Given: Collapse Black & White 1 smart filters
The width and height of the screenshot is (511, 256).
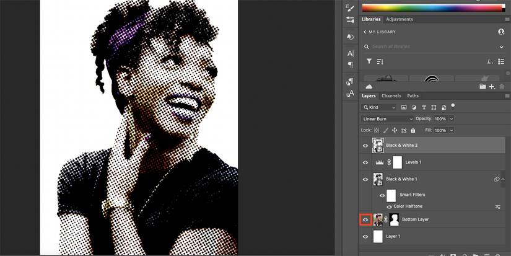Looking at the screenshot, I should (x=503, y=179).
